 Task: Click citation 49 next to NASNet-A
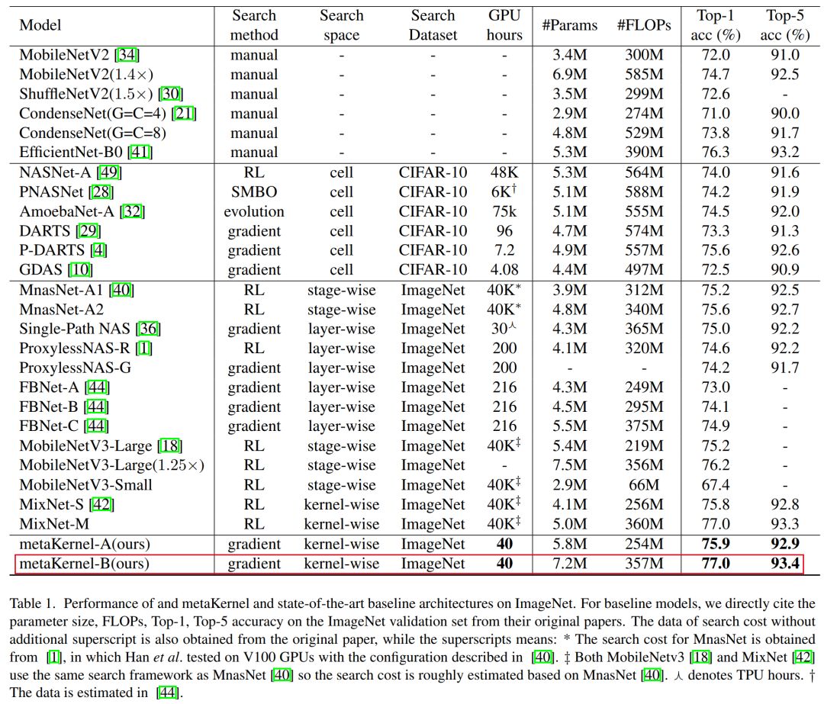tap(110, 172)
